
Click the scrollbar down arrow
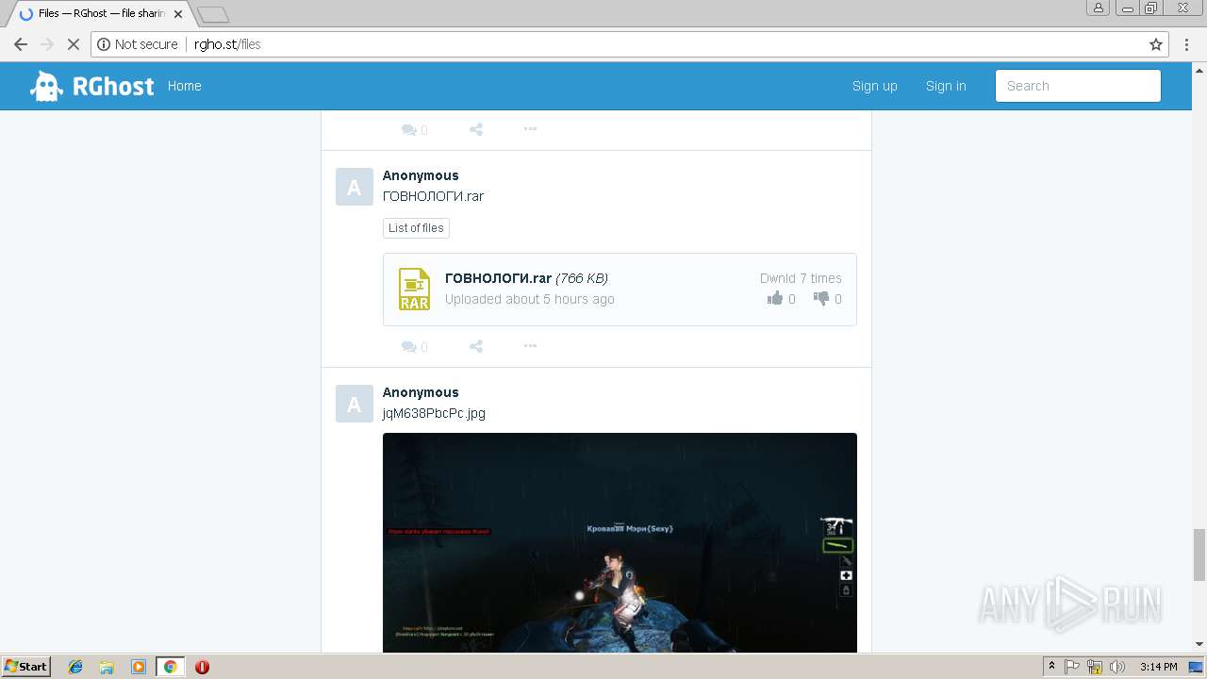point(1199,645)
